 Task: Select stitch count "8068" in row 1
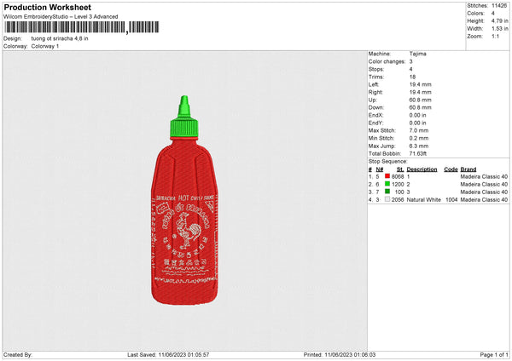point(398,176)
